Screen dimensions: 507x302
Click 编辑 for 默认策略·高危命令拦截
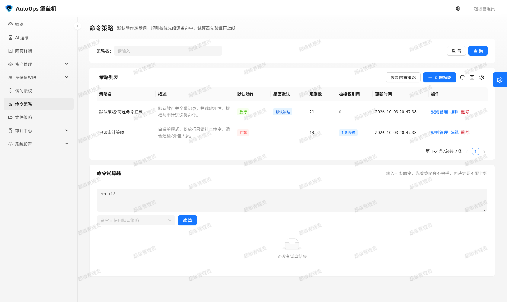point(454,111)
